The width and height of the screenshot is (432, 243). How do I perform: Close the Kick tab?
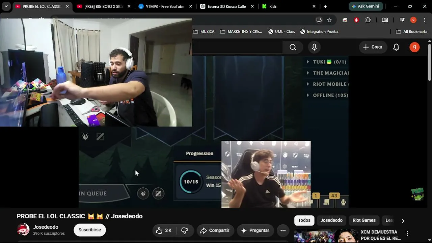click(314, 6)
